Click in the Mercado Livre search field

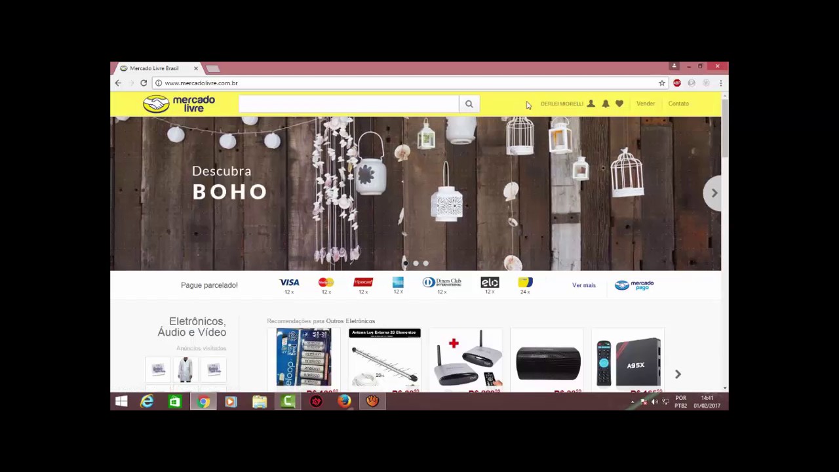pyautogui.click(x=349, y=104)
